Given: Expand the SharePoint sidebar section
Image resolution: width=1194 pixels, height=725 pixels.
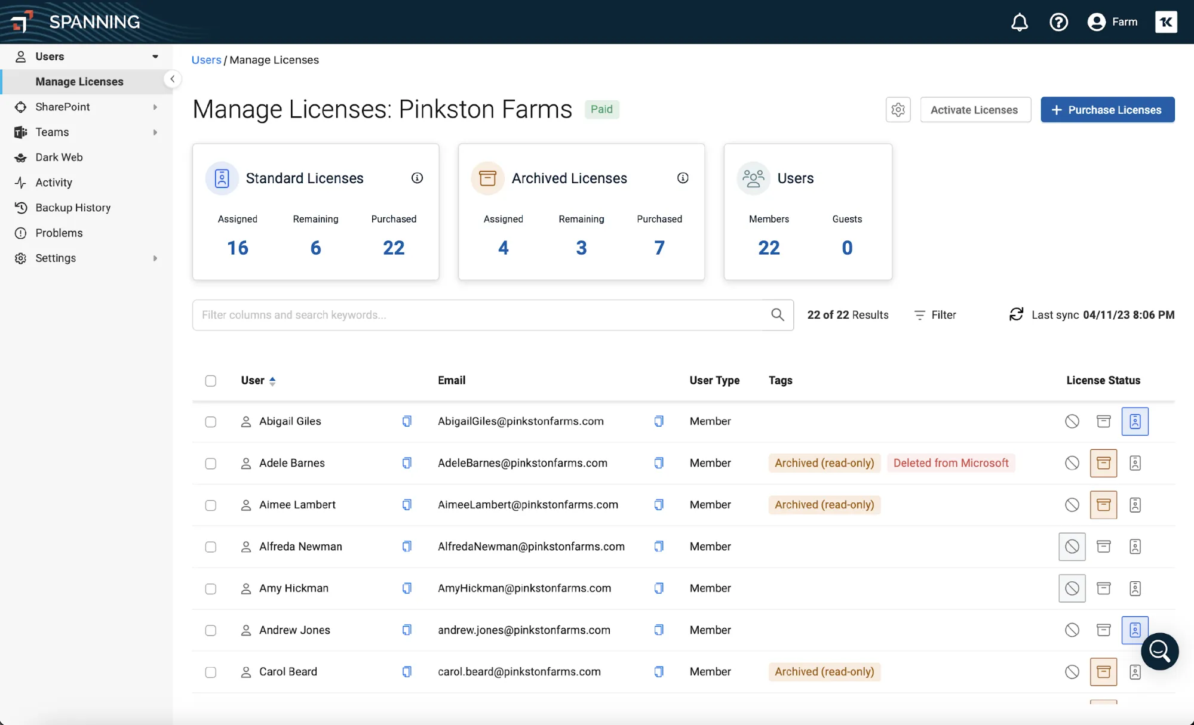Looking at the screenshot, I should [x=155, y=107].
